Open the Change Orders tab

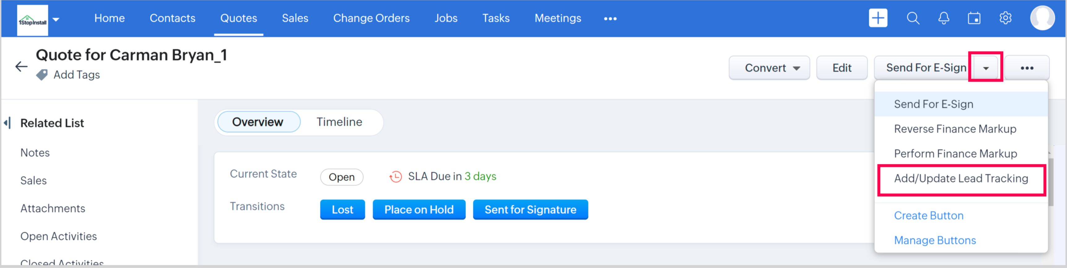(x=371, y=18)
